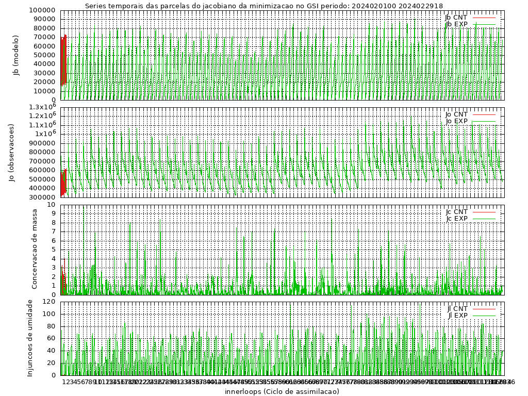Screen dimensions: 528x396
Task: Select the 'Jo (observacoes)' y-axis label
Action: tap(12, 152)
